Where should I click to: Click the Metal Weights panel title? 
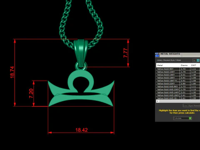point(170,54)
